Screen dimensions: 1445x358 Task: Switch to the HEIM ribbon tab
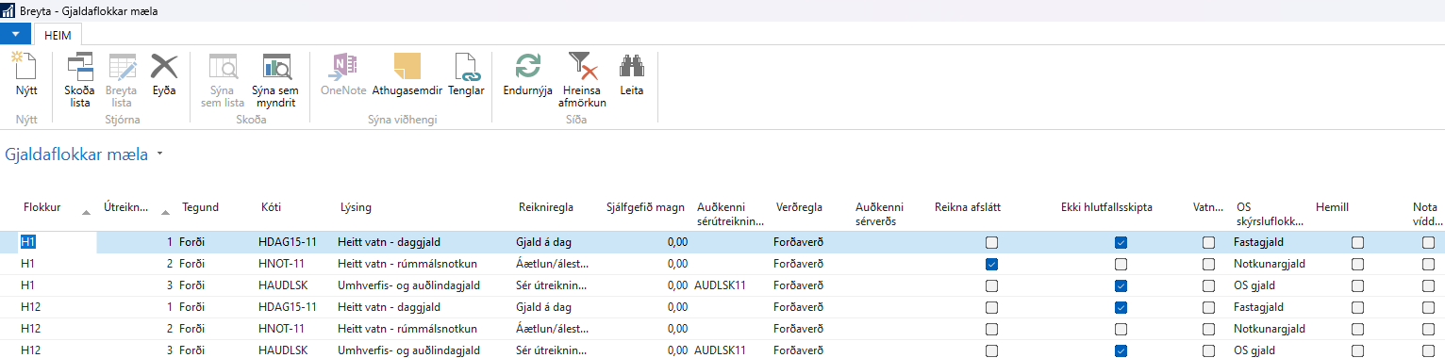click(x=58, y=35)
